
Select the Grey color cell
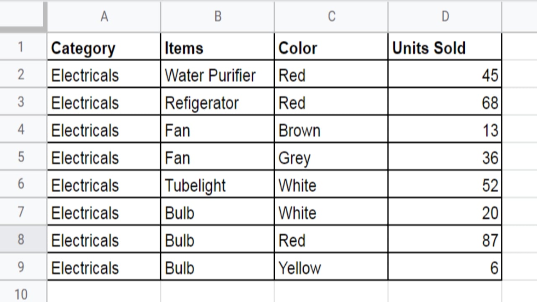(x=331, y=157)
